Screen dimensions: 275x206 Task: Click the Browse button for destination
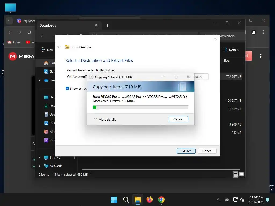point(201,77)
